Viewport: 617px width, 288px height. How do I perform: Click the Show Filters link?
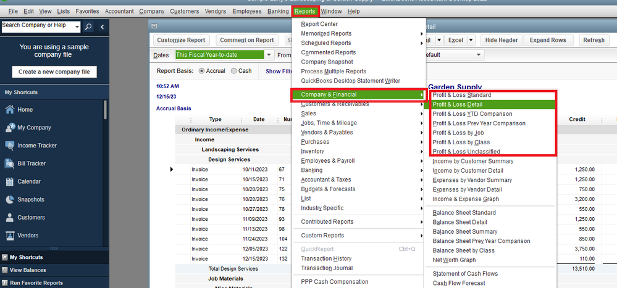279,71
